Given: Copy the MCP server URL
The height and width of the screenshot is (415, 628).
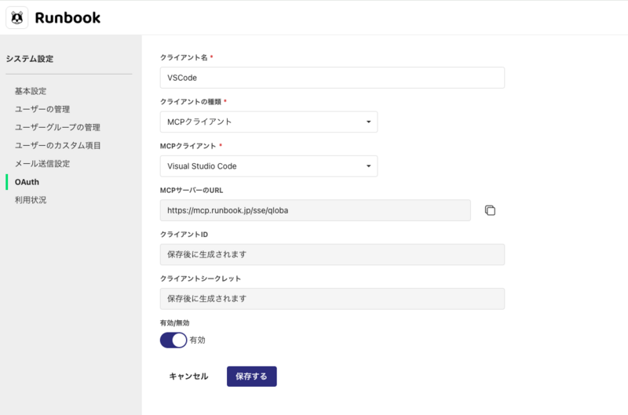Looking at the screenshot, I should (490, 210).
